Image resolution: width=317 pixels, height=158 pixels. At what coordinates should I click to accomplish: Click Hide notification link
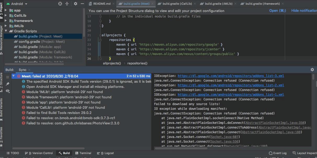tap(304, 11)
